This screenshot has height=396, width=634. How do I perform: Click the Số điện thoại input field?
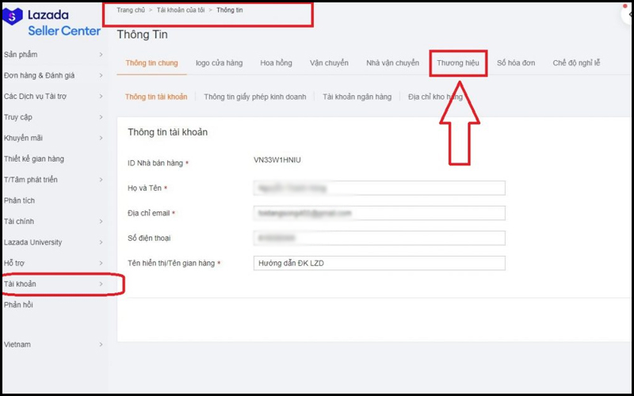[x=379, y=238]
